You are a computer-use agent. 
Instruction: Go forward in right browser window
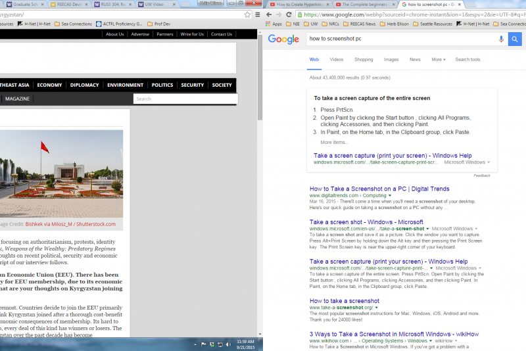pos(279,14)
